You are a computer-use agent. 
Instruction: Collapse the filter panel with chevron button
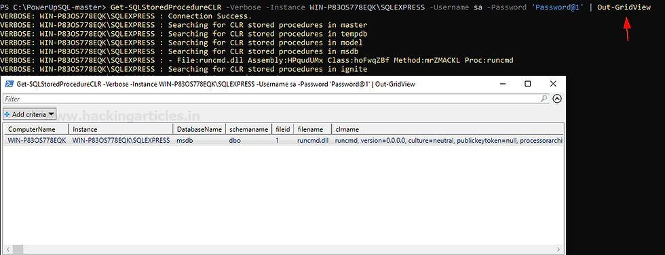coord(557,99)
